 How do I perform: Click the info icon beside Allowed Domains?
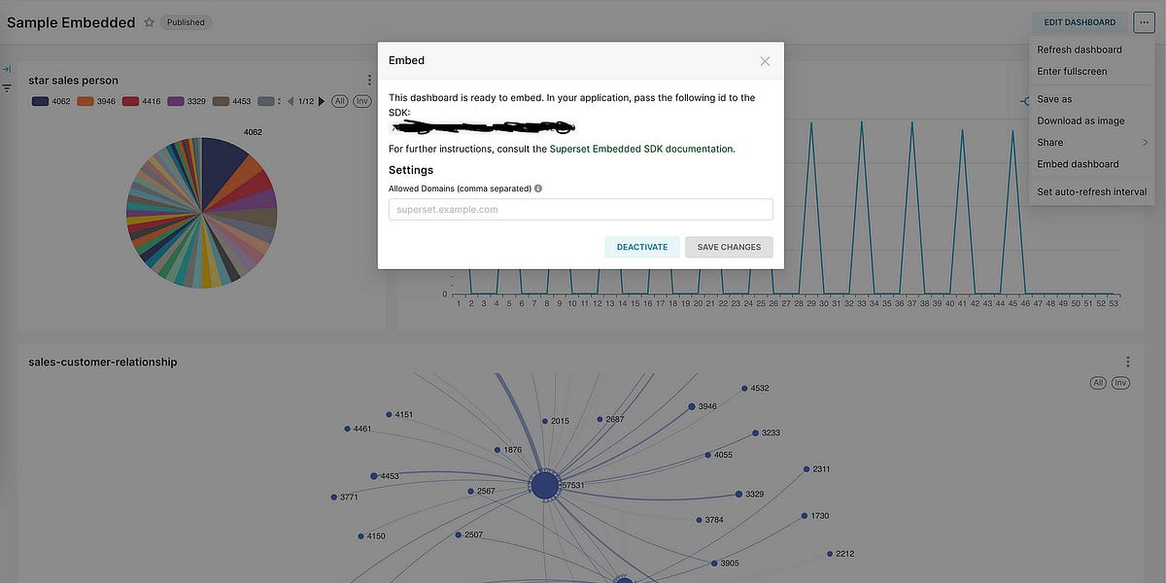tap(537, 188)
